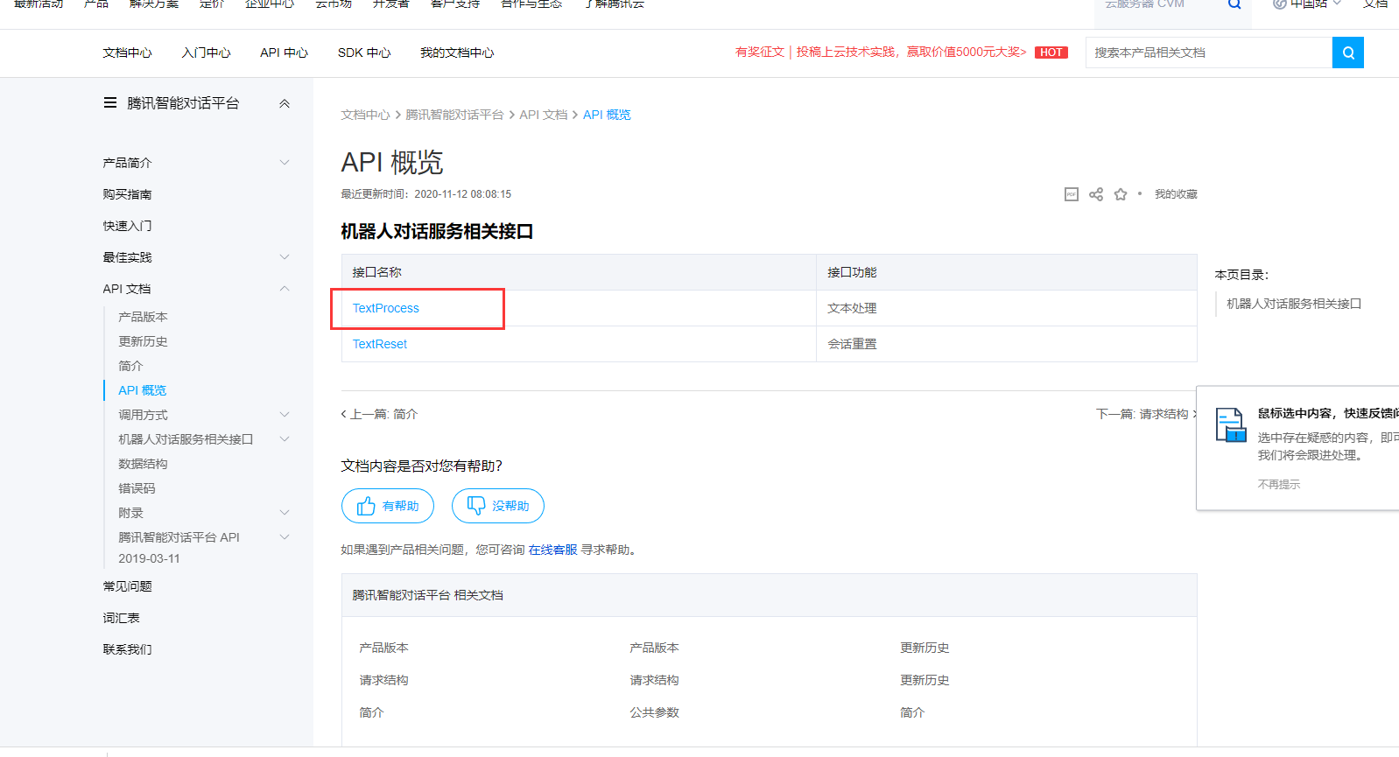
Task: Switch to API 中心 tab
Action: (x=284, y=53)
